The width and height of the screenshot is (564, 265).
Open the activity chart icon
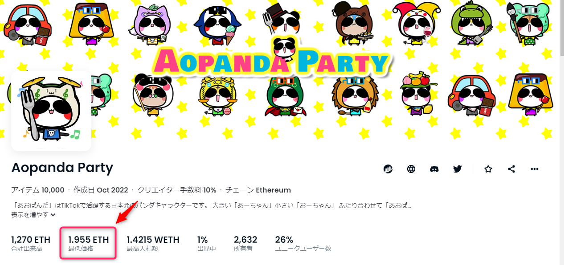(x=388, y=169)
